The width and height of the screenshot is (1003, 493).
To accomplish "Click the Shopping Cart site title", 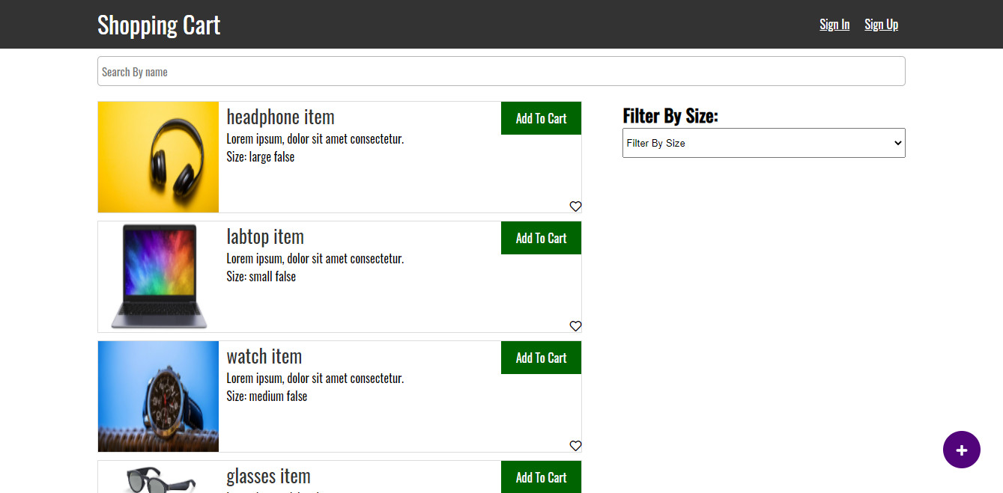I will [x=159, y=25].
